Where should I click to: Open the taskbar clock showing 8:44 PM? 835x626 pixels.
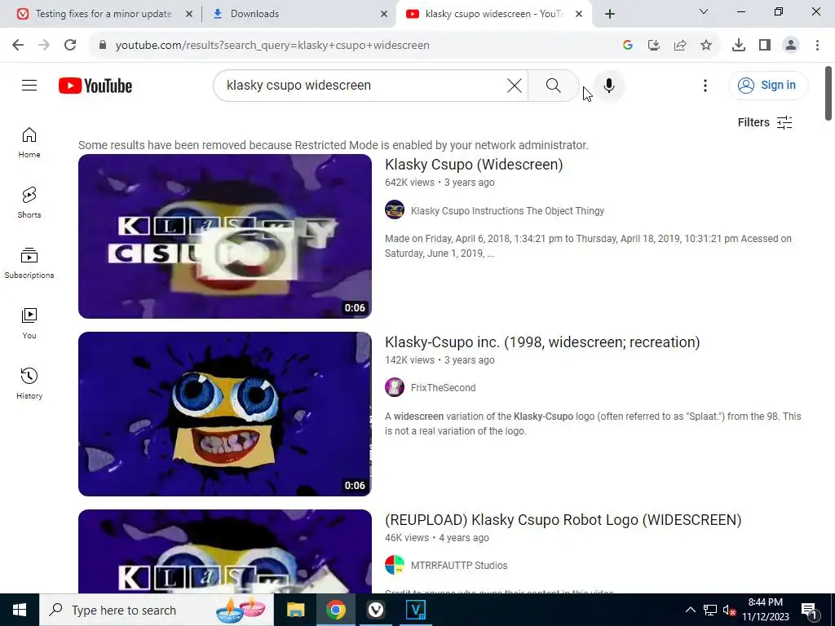coord(765,610)
